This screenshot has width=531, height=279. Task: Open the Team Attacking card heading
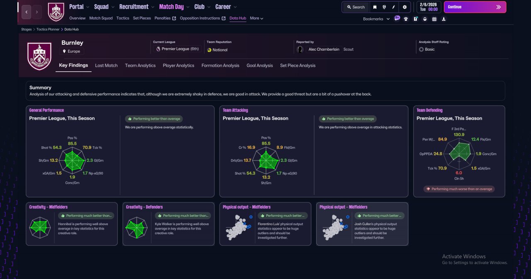235,110
